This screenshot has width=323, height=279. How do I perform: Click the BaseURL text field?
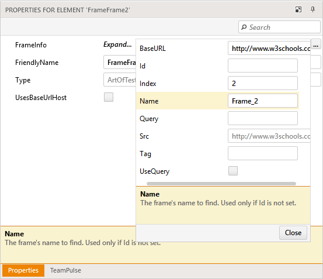pyautogui.click(x=269, y=48)
